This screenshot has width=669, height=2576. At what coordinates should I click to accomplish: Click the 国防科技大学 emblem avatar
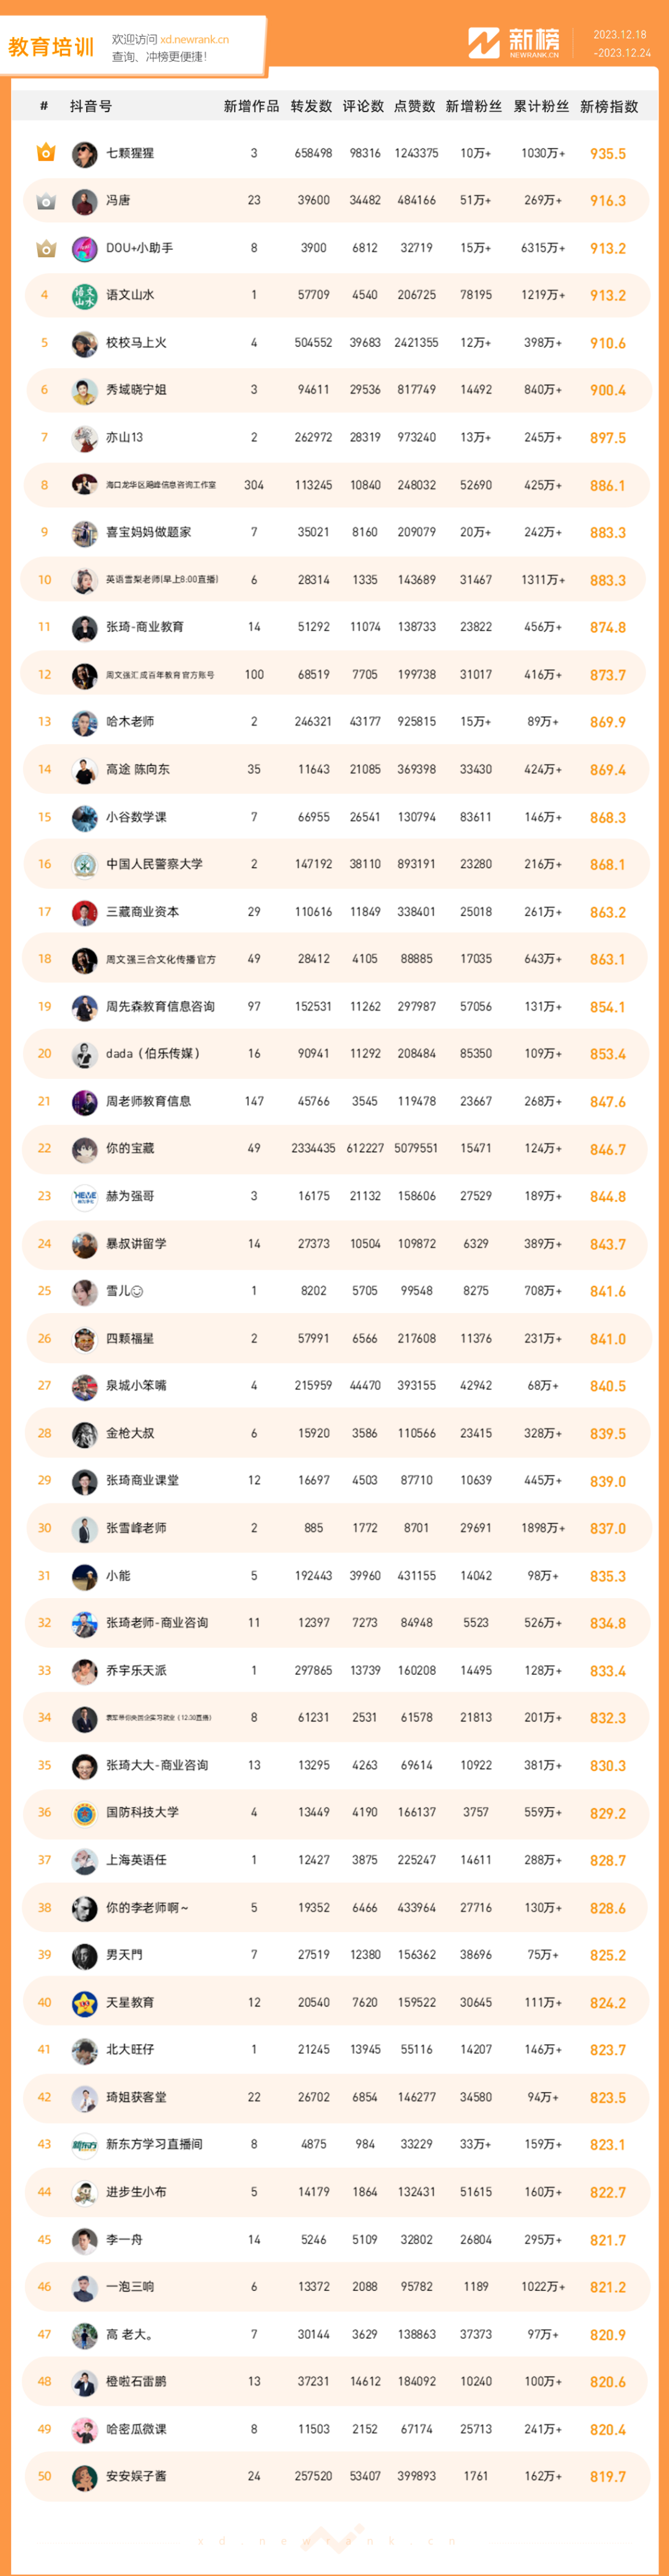[84, 1813]
